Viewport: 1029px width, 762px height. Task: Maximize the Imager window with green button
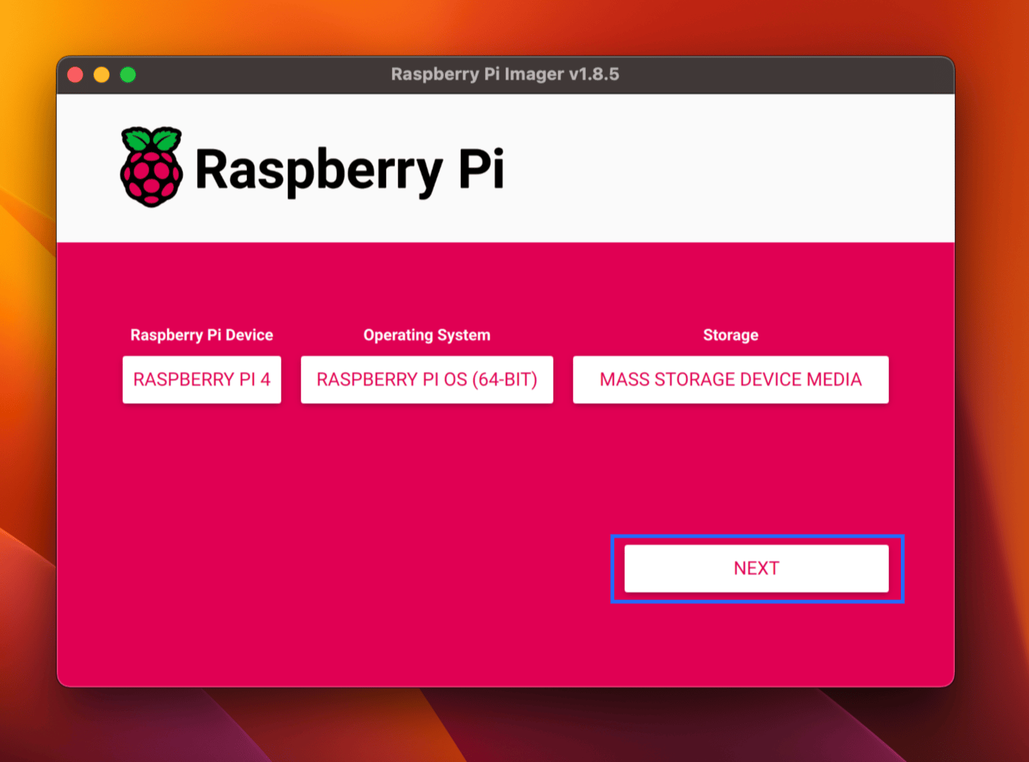pyautogui.click(x=128, y=75)
